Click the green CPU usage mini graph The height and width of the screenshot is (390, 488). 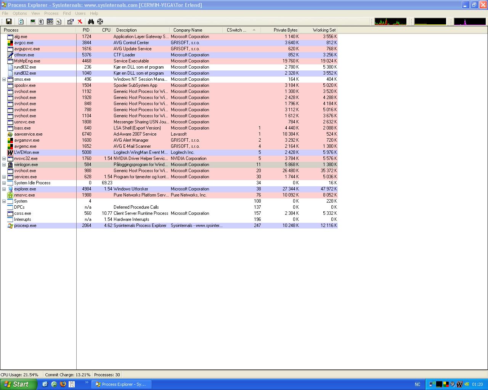(390, 22)
